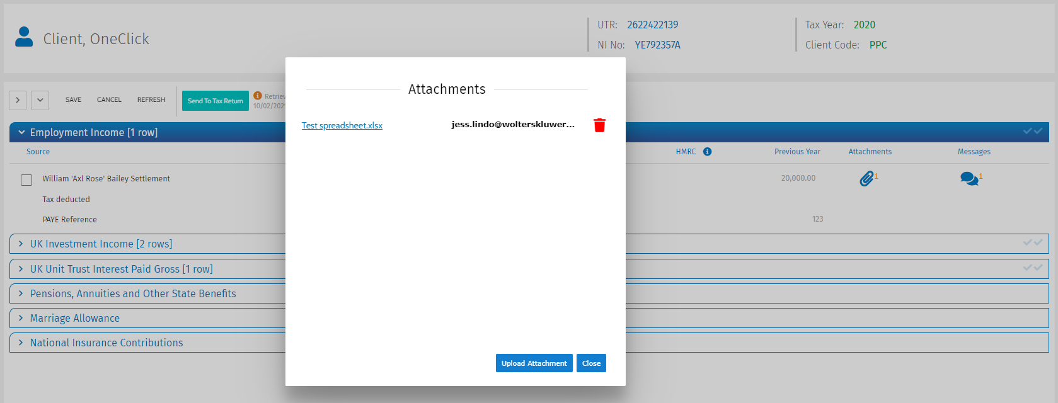Click the HMRC info icon

[707, 152]
